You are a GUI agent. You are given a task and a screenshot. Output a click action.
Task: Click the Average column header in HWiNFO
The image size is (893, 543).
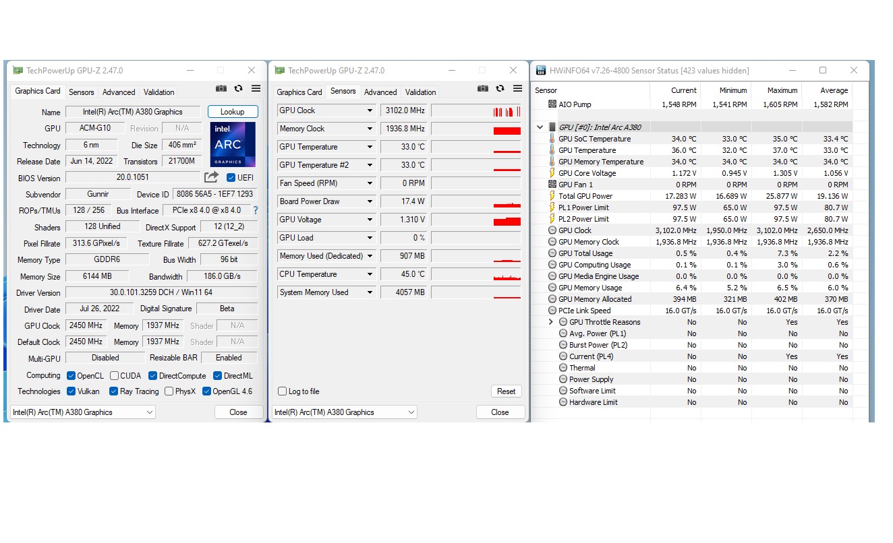(827, 90)
